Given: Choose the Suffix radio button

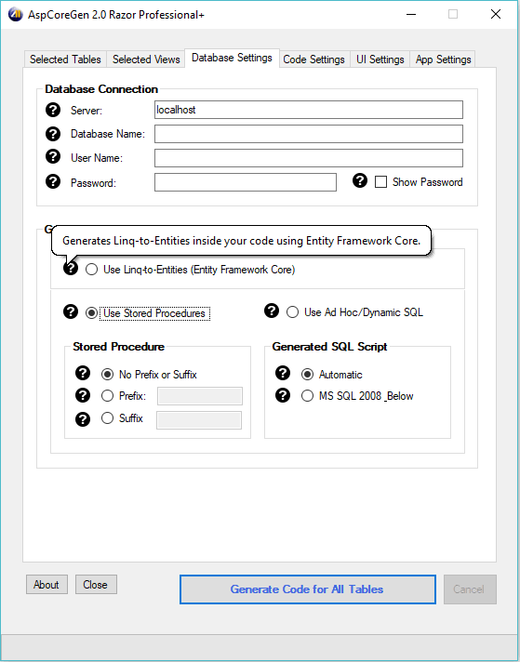Looking at the screenshot, I should click(107, 418).
